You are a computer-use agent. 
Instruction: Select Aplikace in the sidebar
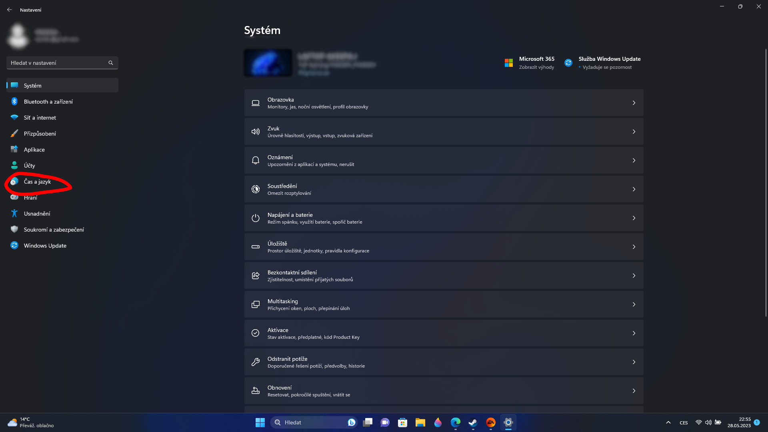pos(34,150)
